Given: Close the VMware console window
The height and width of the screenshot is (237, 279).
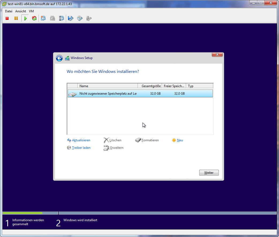Looking at the screenshot, I should [x=271, y=3].
